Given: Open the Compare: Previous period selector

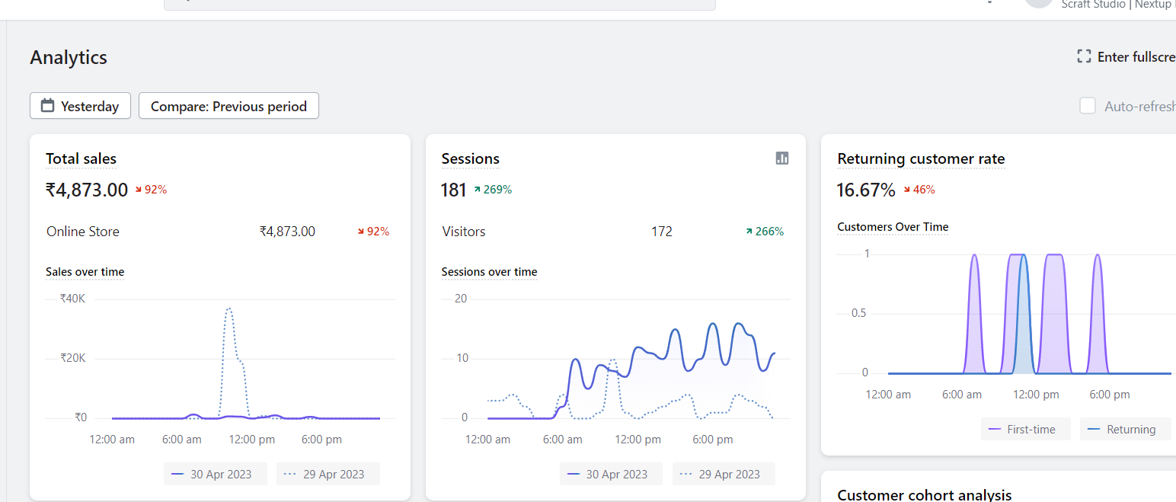Looking at the screenshot, I should pos(228,106).
